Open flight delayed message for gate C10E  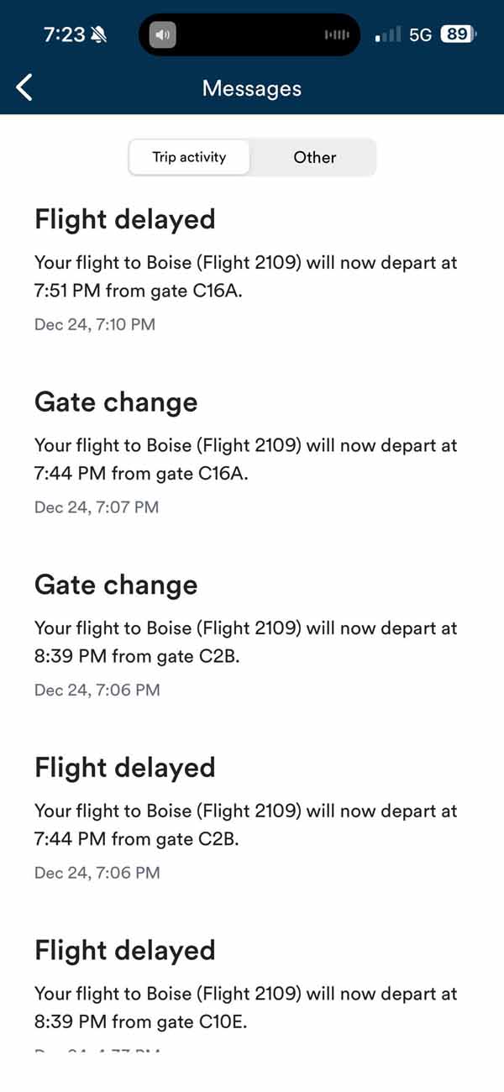(x=245, y=1006)
